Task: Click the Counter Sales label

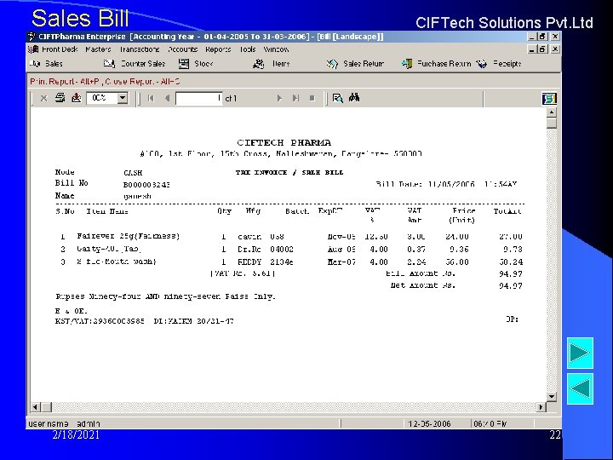Action: [143, 63]
